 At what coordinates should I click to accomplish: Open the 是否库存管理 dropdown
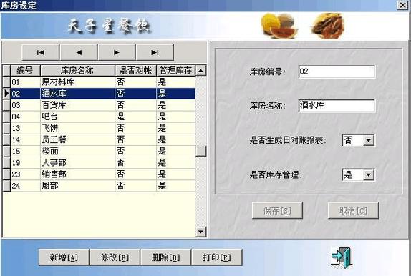(368, 174)
